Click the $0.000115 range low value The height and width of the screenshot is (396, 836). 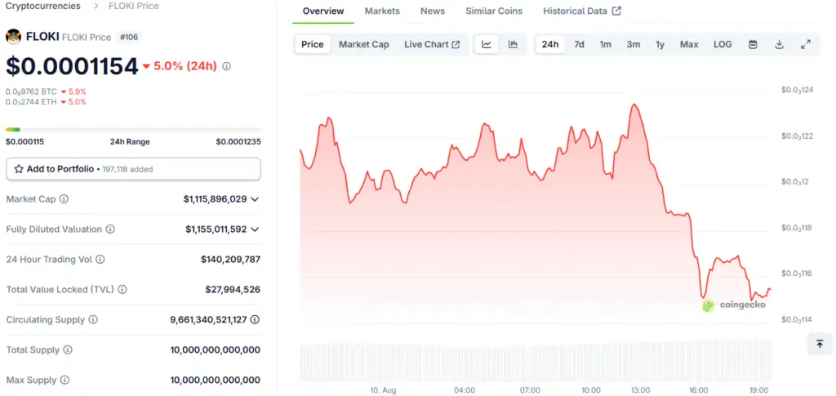(24, 142)
